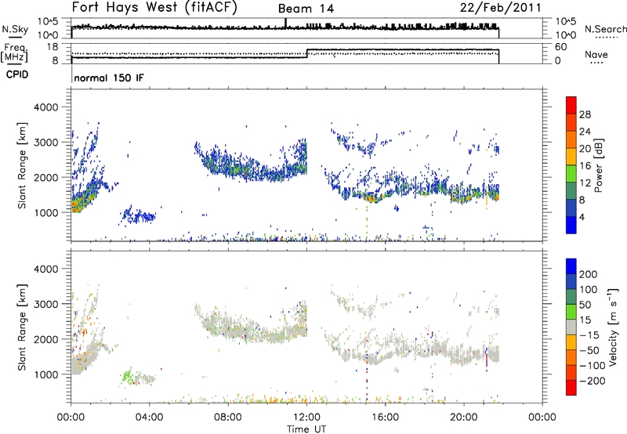Click the blue bottom of power colorbar
The width and height of the screenshot is (627, 434).
point(571,225)
